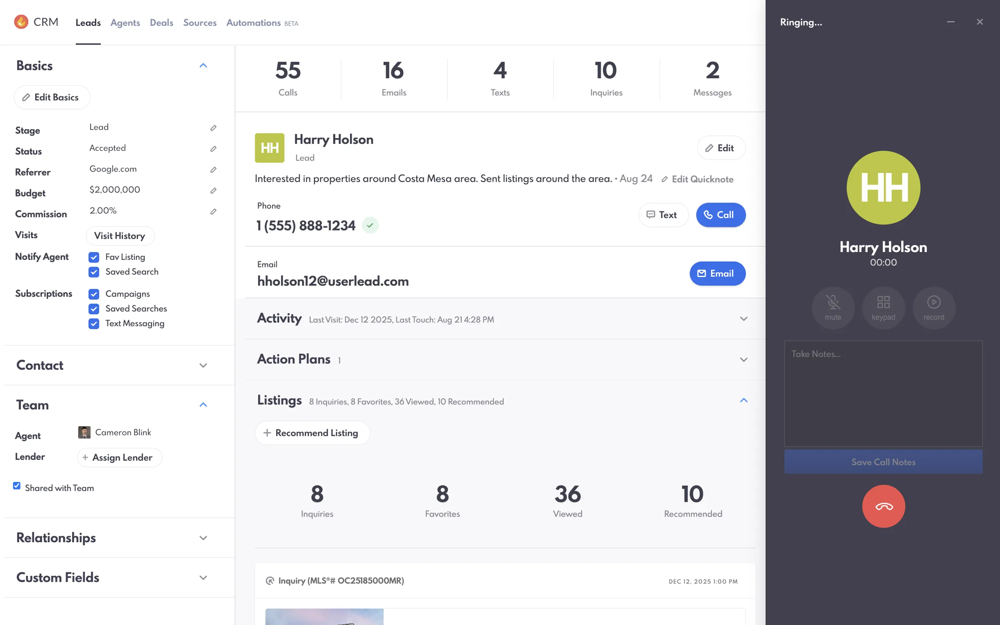Mute the call microphone
Image resolution: width=1000 pixels, height=625 pixels.
point(833,308)
